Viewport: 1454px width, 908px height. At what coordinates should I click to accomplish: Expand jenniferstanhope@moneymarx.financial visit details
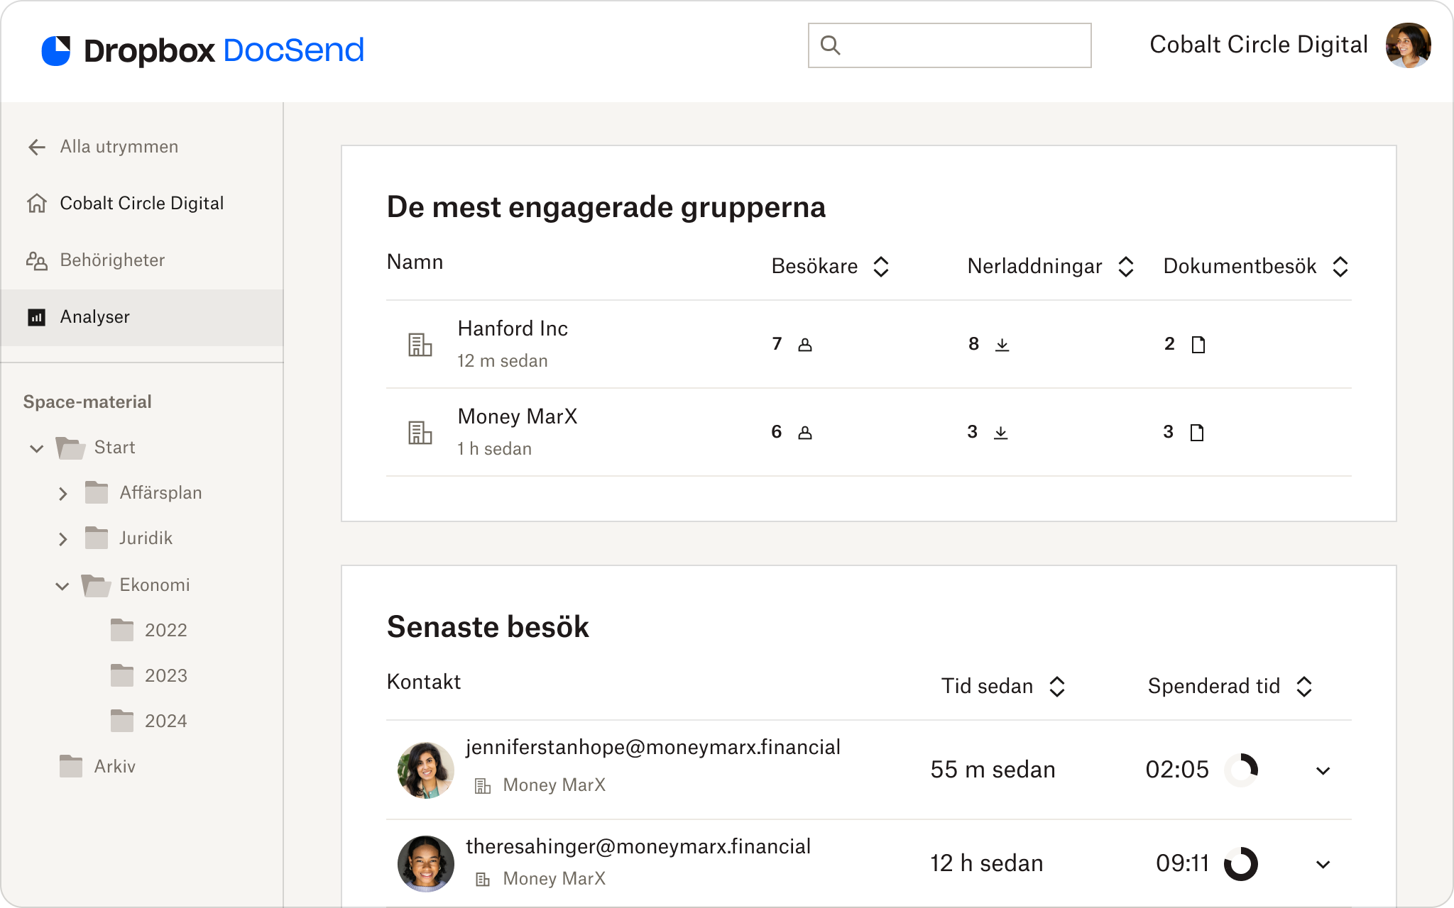pyautogui.click(x=1322, y=770)
